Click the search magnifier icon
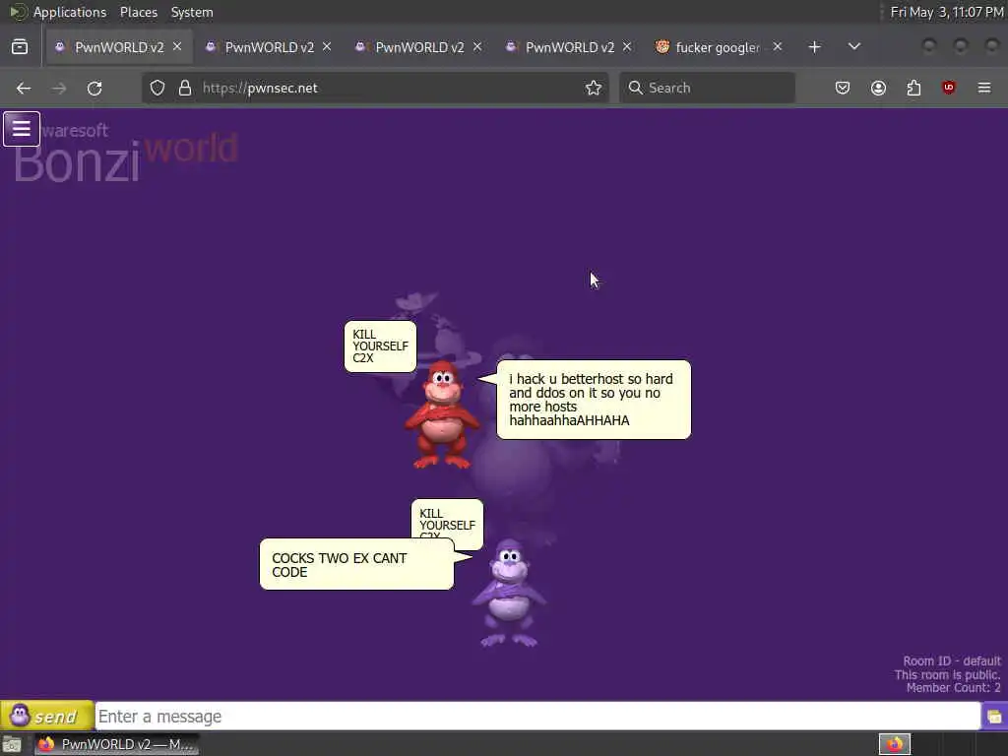 (x=635, y=88)
